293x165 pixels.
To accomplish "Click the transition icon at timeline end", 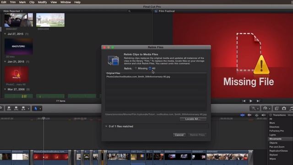I will point(250,152).
